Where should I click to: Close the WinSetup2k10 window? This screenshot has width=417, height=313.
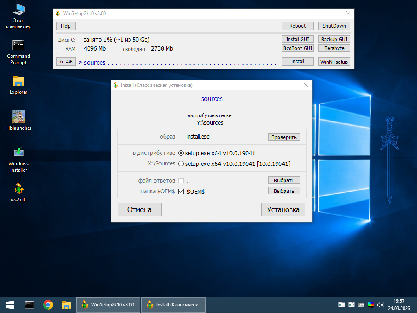pos(348,13)
